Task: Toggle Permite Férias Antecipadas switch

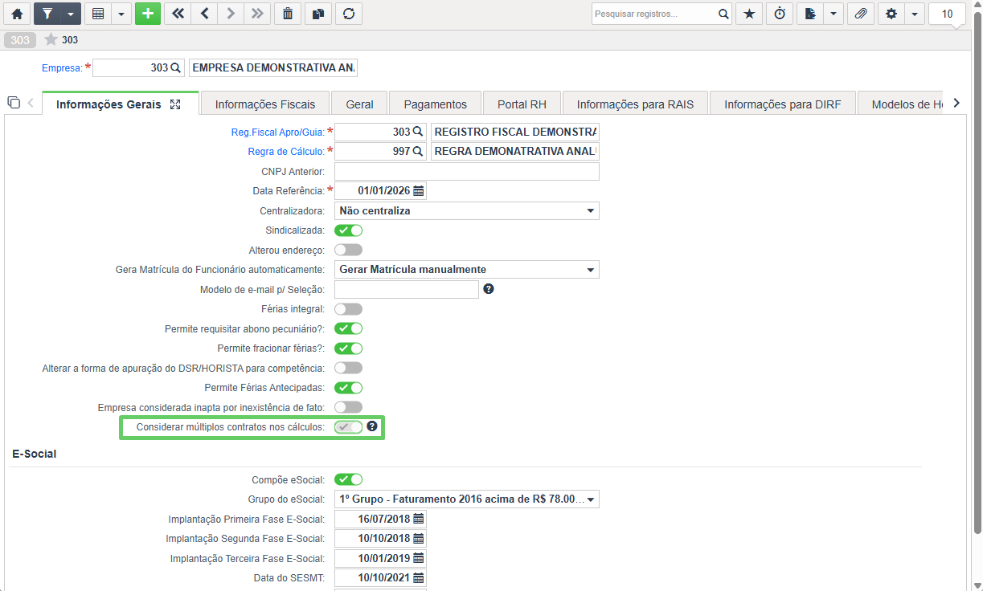Action: 349,388
